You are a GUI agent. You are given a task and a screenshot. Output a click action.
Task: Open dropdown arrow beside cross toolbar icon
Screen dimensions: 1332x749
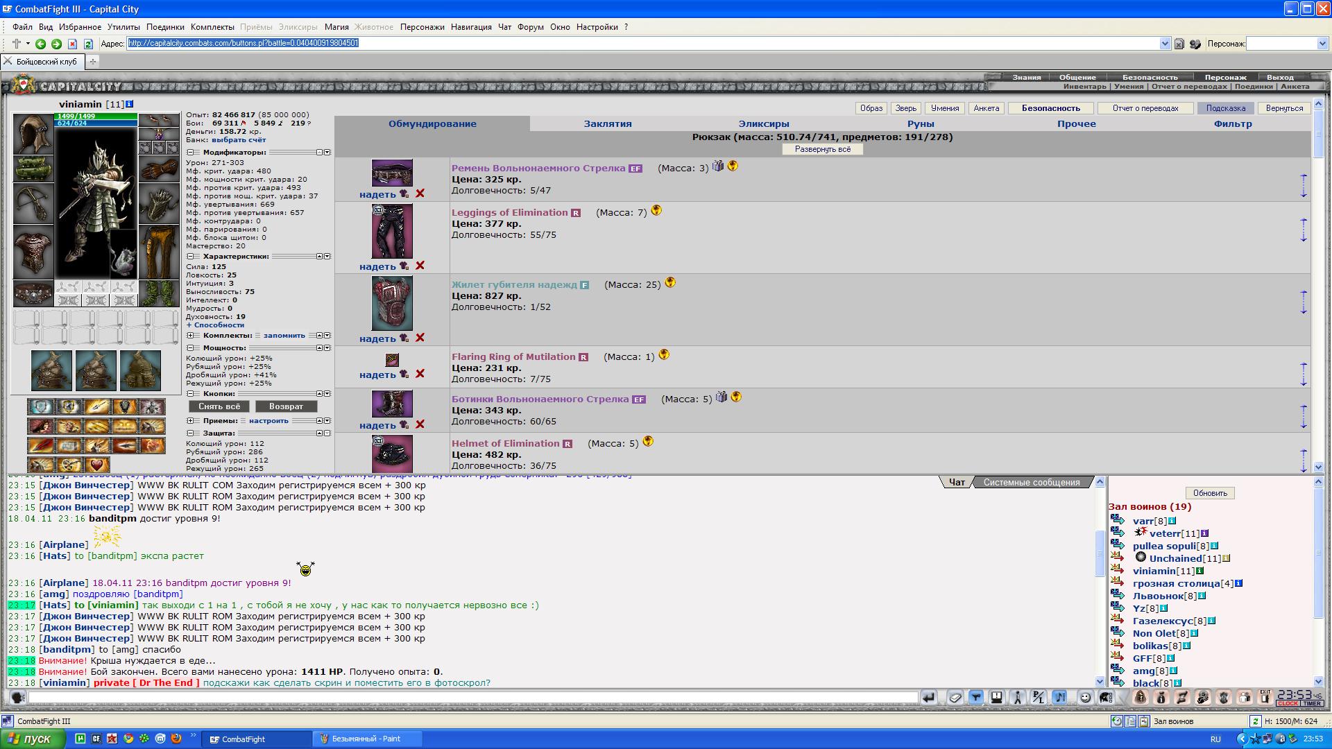click(x=28, y=44)
